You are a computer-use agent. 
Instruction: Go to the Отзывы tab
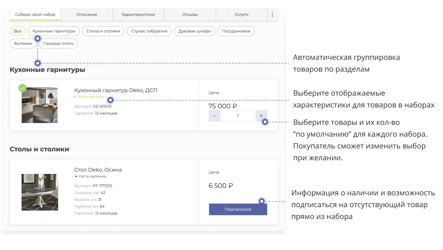[x=190, y=14]
